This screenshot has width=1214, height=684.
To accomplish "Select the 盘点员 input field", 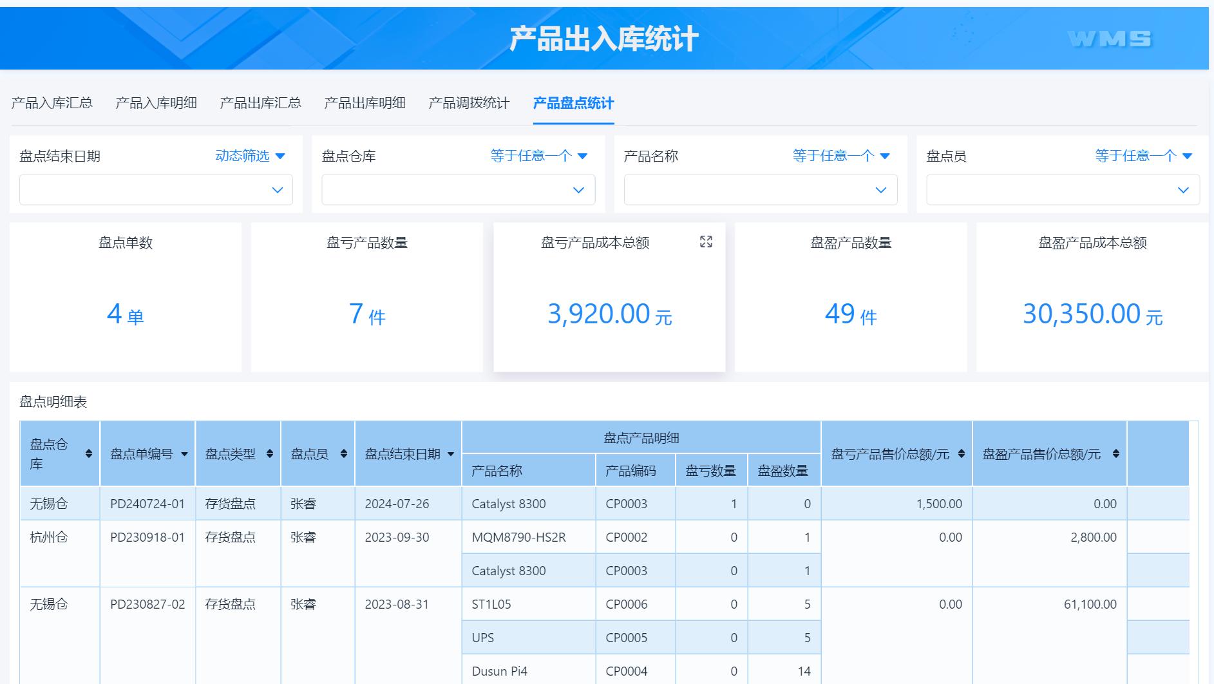I will [1063, 190].
